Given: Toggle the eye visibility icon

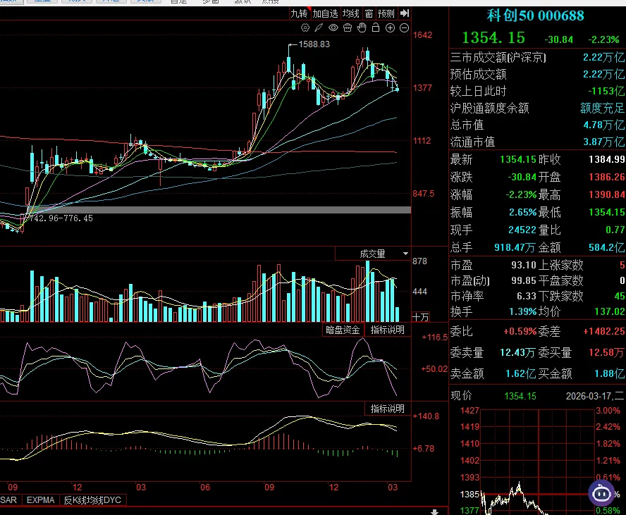Looking at the screenshot, I should pyautogui.click(x=333, y=27).
